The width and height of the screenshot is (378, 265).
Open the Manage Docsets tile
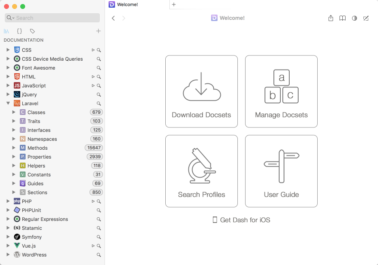pos(281,91)
